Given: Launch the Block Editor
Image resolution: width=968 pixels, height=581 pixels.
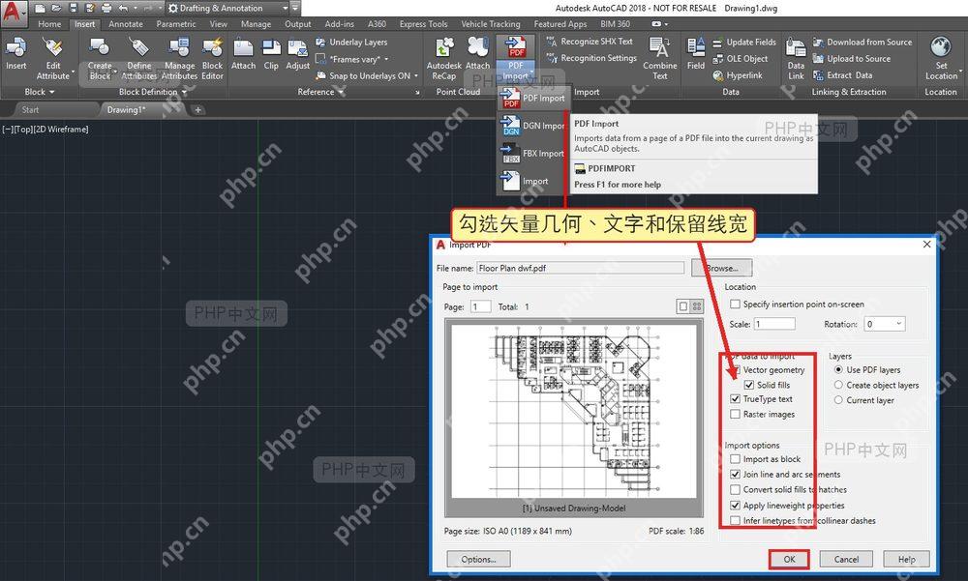Looking at the screenshot, I should point(212,59).
